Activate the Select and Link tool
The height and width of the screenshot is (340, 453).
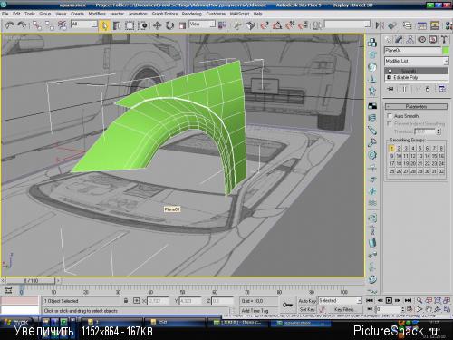click(x=37, y=25)
